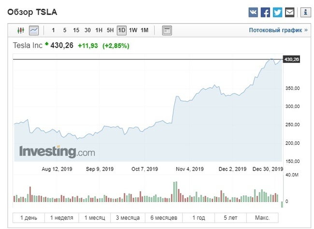Open the info icon
314x229 pixels.
click(x=305, y=12)
